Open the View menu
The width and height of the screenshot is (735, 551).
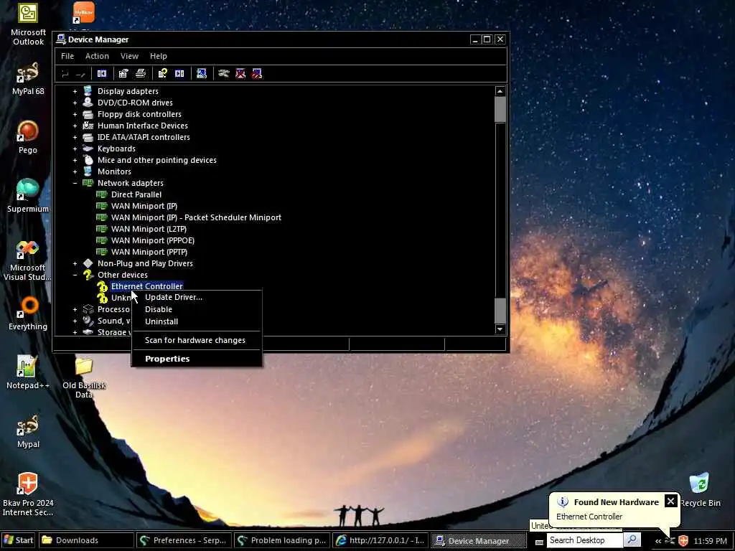pos(129,56)
